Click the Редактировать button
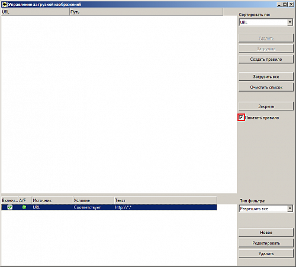The height and width of the screenshot is (267, 296). (x=266, y=243)
